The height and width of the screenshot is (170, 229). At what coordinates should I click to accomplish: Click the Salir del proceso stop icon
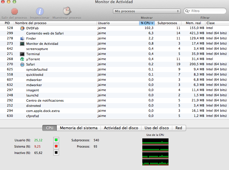coord(14,11)
